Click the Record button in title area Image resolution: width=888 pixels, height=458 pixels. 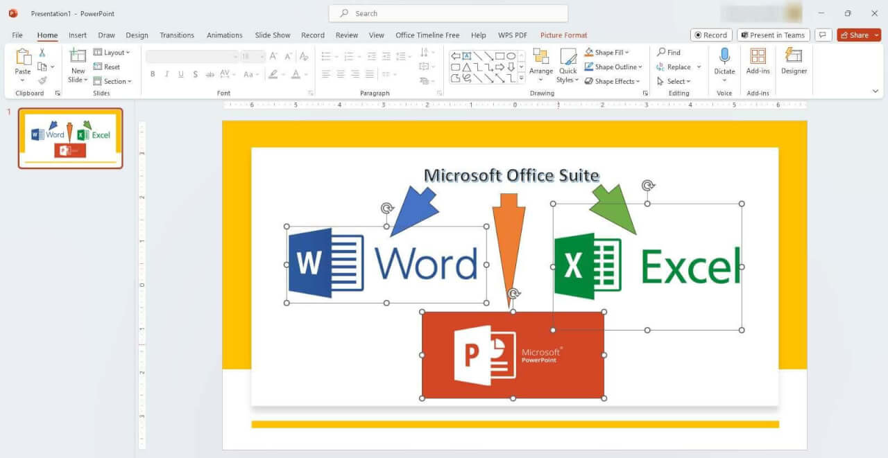711,35
